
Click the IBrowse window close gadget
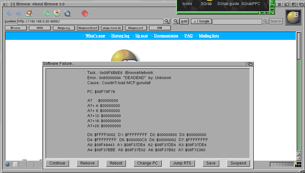(4, 4)
